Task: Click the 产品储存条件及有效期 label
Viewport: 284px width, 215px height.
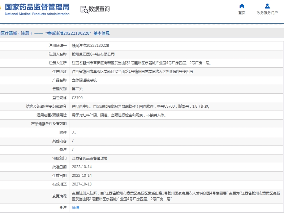Action: click(x=49, y=124)
